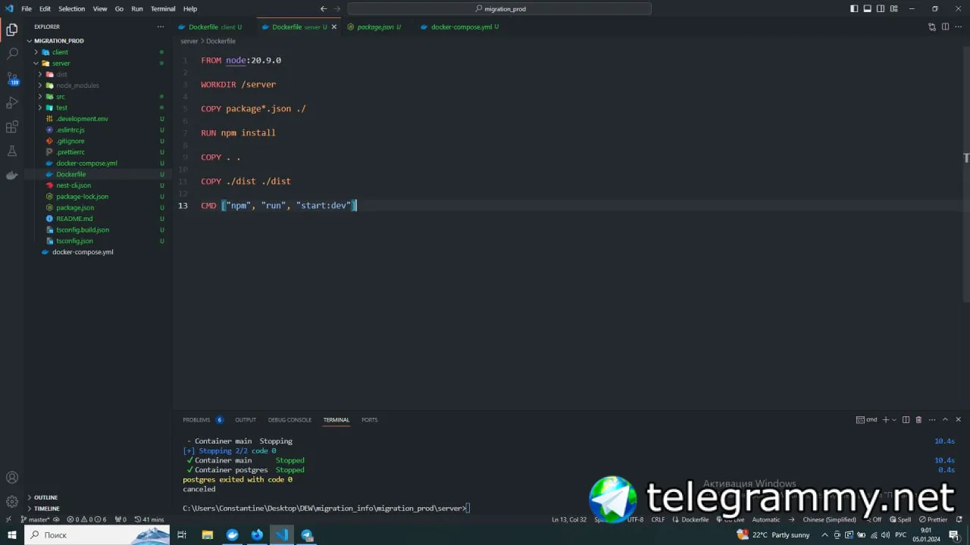This screenshot has width=970, height=545.
Task: Toggle Spell checker in status bar
Action: (x=900, y=519)
